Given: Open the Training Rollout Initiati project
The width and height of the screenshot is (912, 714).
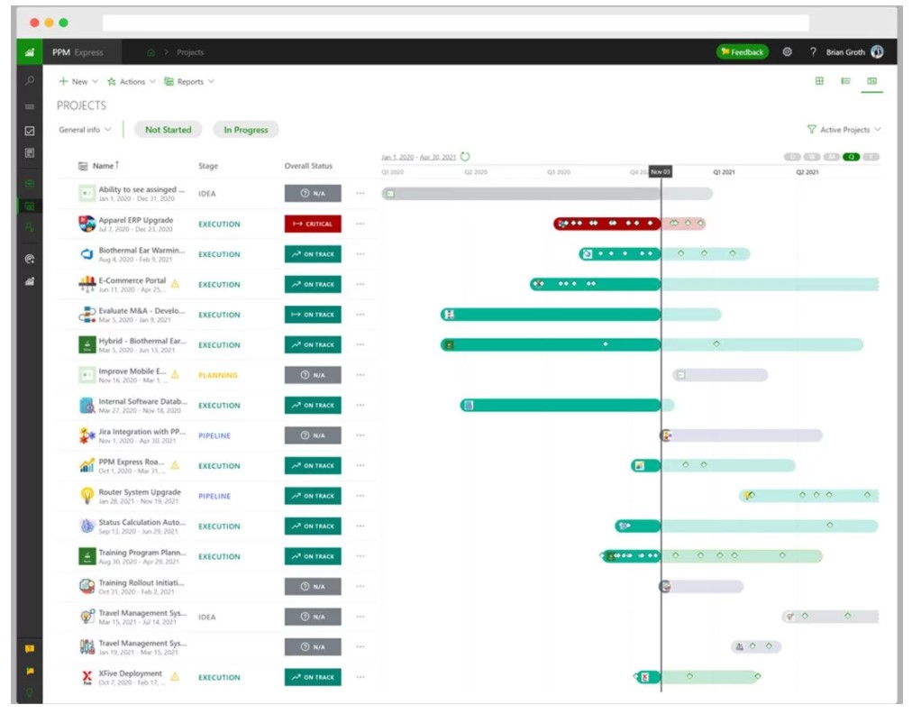Looking at the screenshot, I should [141, 583].
